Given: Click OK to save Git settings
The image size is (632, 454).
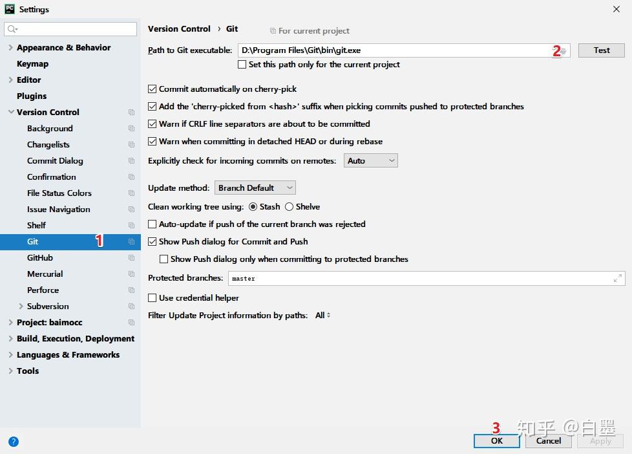Looking at the screenshot, I should click(x=496, y=440).
